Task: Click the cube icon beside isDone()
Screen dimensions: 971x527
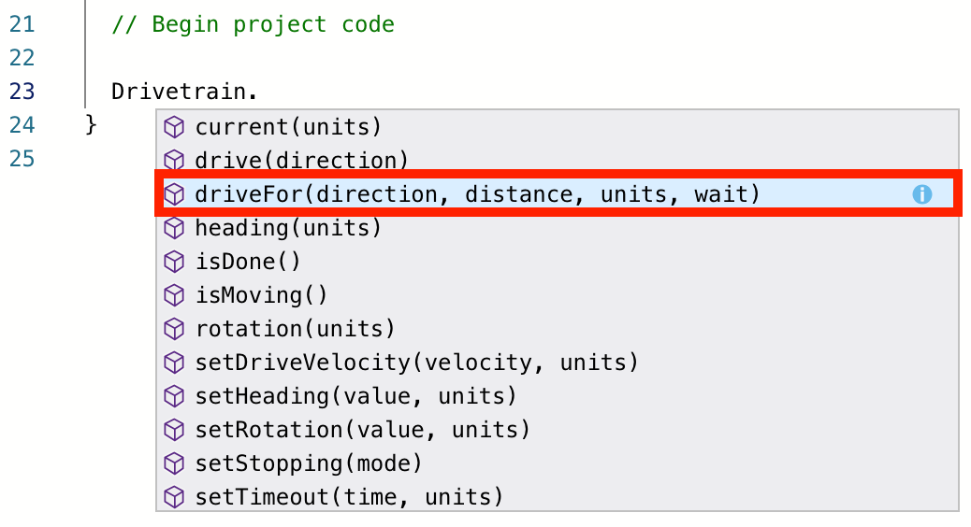Action: tap(173, 262)
